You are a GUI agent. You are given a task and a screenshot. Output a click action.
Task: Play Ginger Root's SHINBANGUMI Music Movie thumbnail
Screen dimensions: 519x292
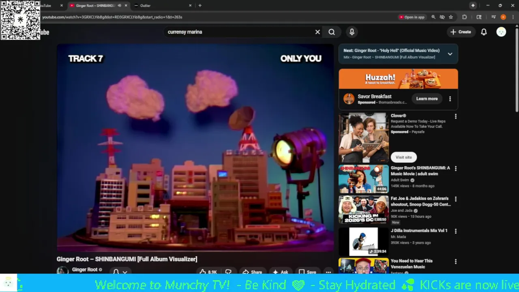click(363, 179)
